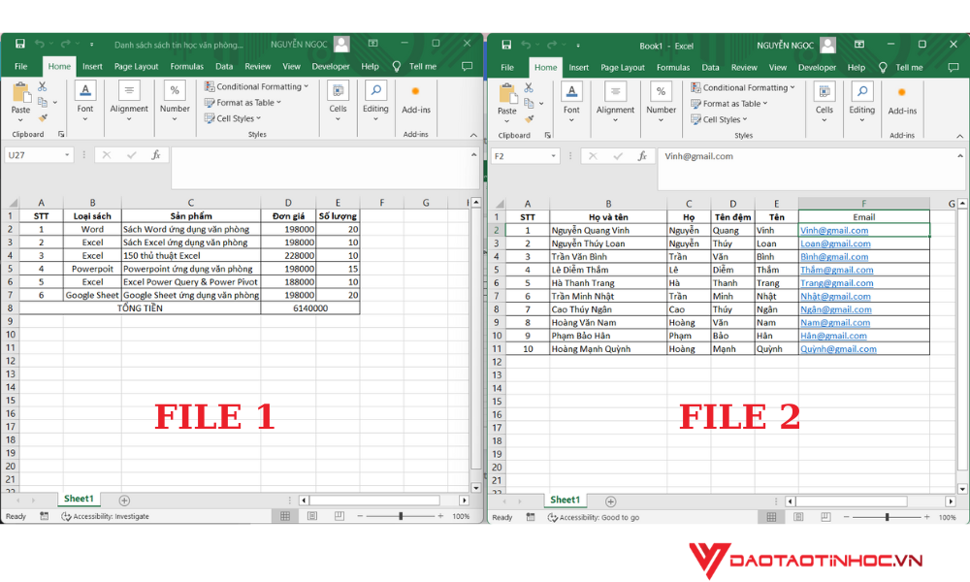Image resolution: width=970 pixels, height=582 pixels.
Task: Click Loan@gmail.com email link
Action: [835, 243]
